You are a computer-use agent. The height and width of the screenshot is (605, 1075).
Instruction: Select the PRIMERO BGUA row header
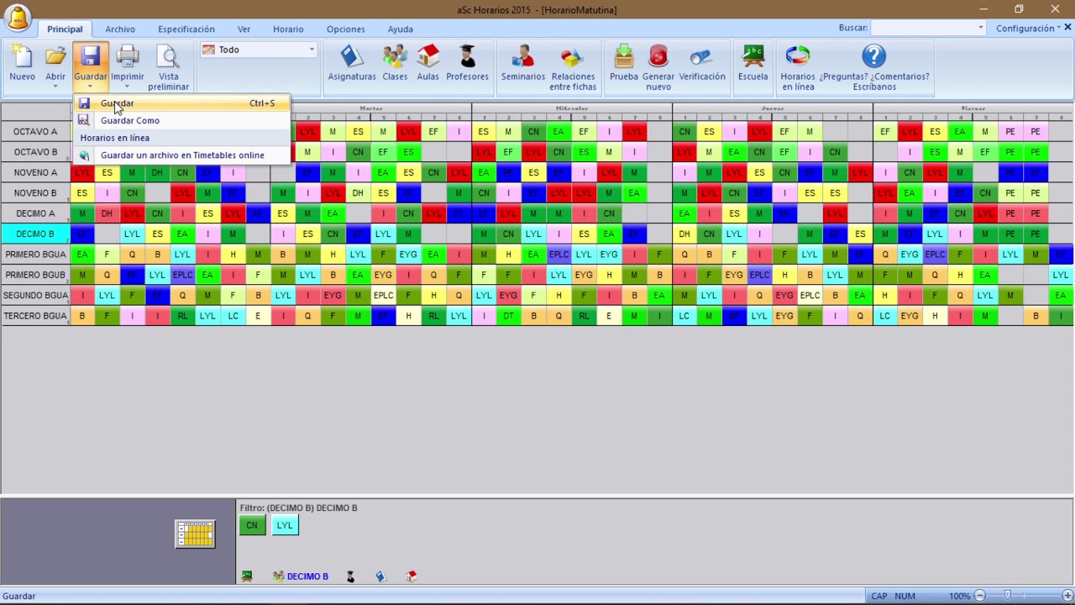(35, 255)
